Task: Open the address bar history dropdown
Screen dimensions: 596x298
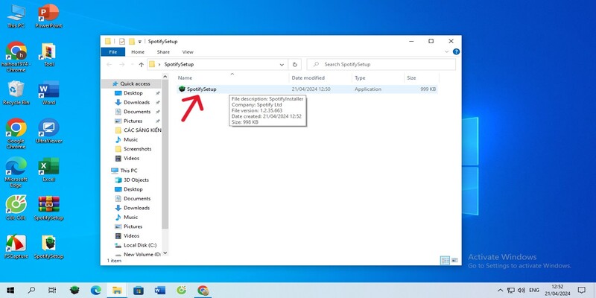Action: pos(282,65)
